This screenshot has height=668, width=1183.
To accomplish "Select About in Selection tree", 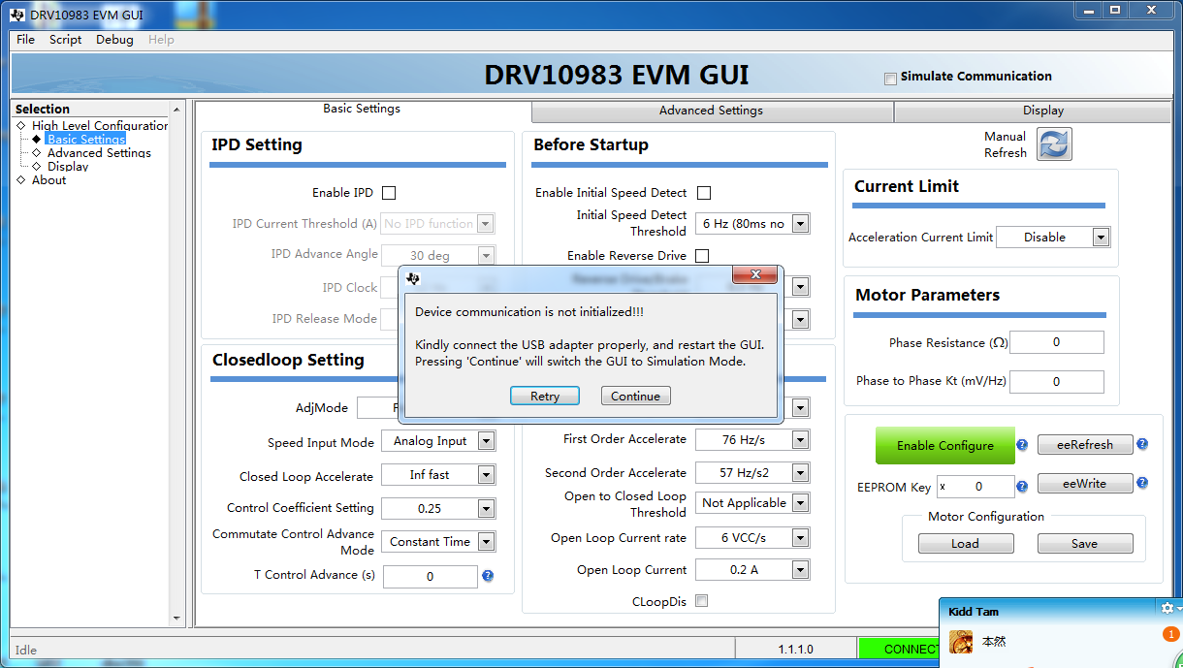I will click(x=49, y=180).
